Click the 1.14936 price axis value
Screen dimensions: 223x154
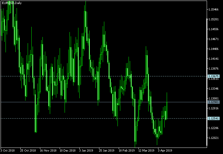point(213,29)
